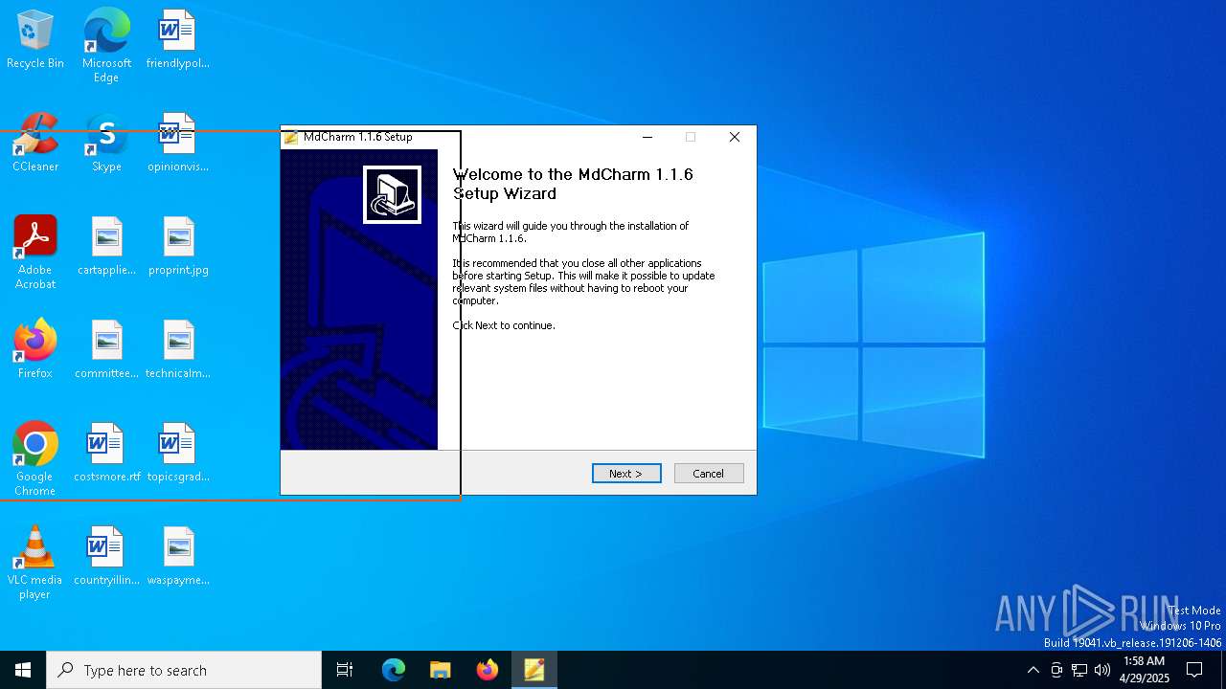Open network status tray icon
Image resolution: width=1226 pixels, height=689 pixels.
coord(1079,670)
